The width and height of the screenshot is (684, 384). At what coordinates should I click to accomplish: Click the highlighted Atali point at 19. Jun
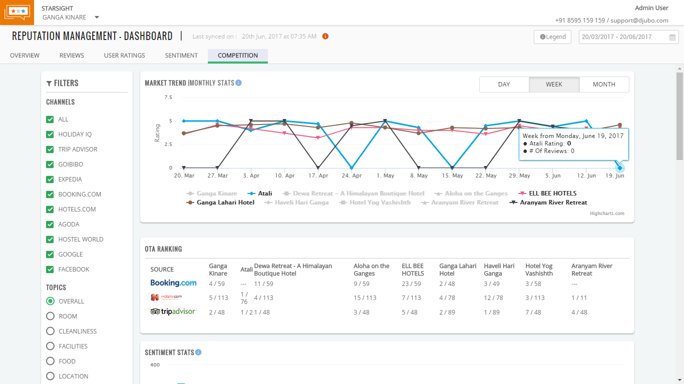pos(620,168)
